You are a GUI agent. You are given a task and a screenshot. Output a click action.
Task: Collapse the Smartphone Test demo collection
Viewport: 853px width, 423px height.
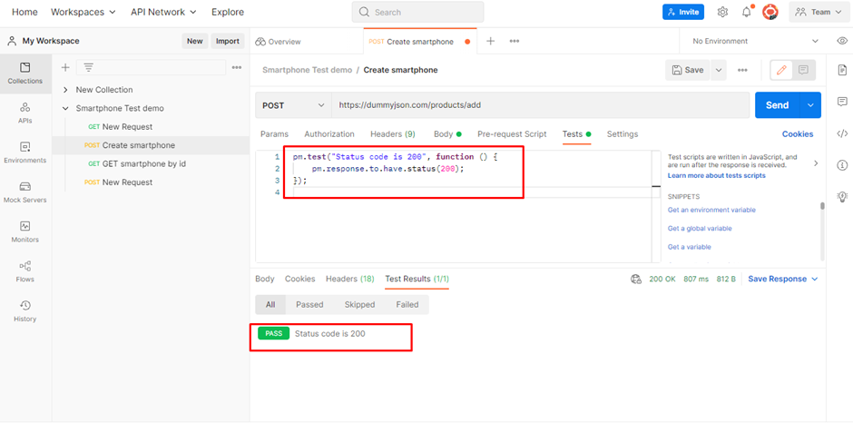[x=65, y=108]
